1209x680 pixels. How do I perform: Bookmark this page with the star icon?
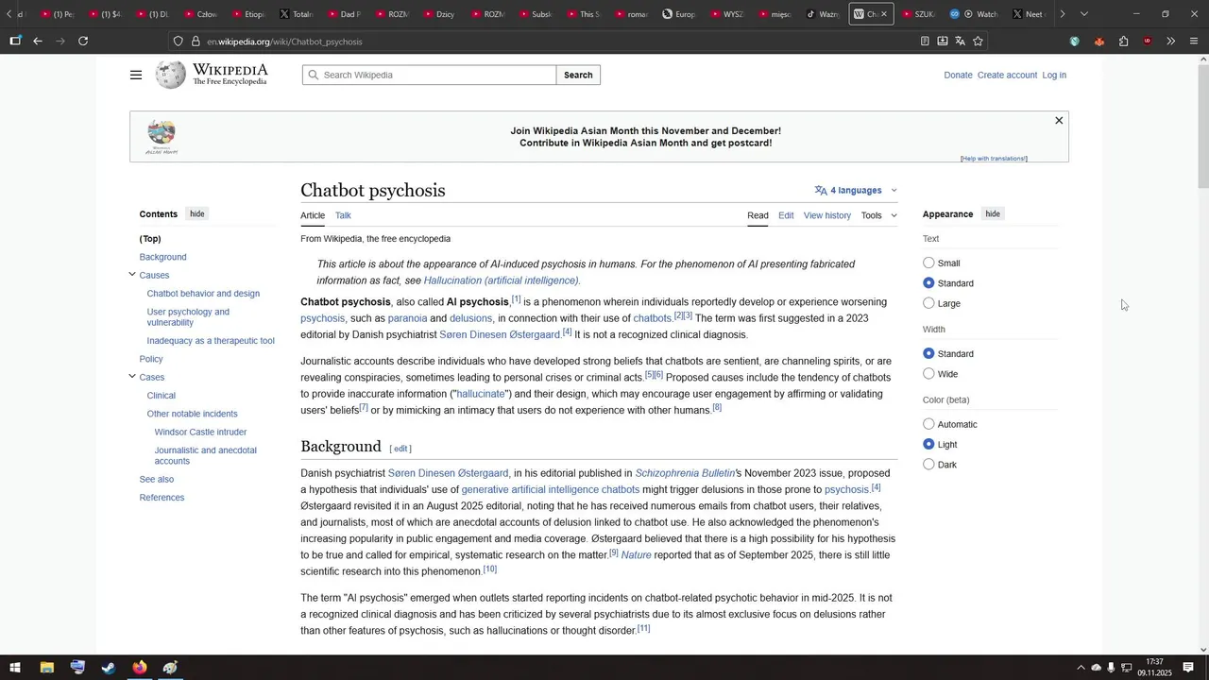click(978, 41)
